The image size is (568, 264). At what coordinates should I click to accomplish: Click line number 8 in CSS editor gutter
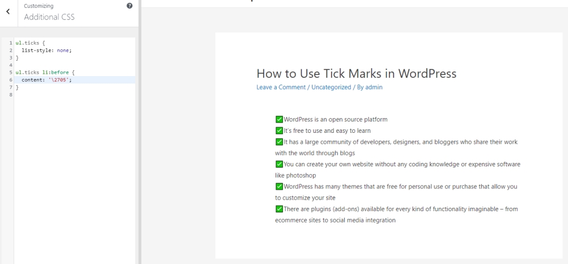(x=11, y=94)
